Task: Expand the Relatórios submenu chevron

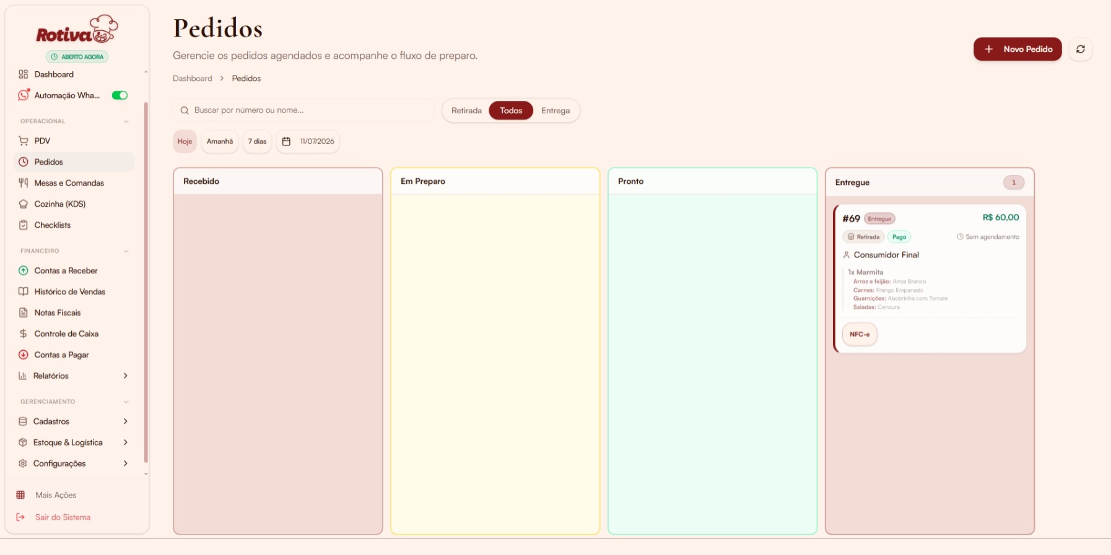Action: pos(125,376)
